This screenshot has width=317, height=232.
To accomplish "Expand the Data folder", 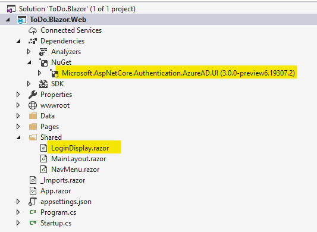I will [x=18, y=116].
